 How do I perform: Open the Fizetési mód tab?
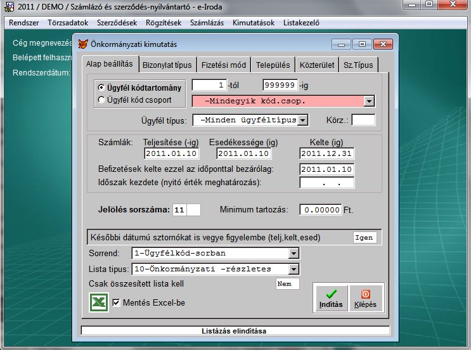(x=223, y=65)
